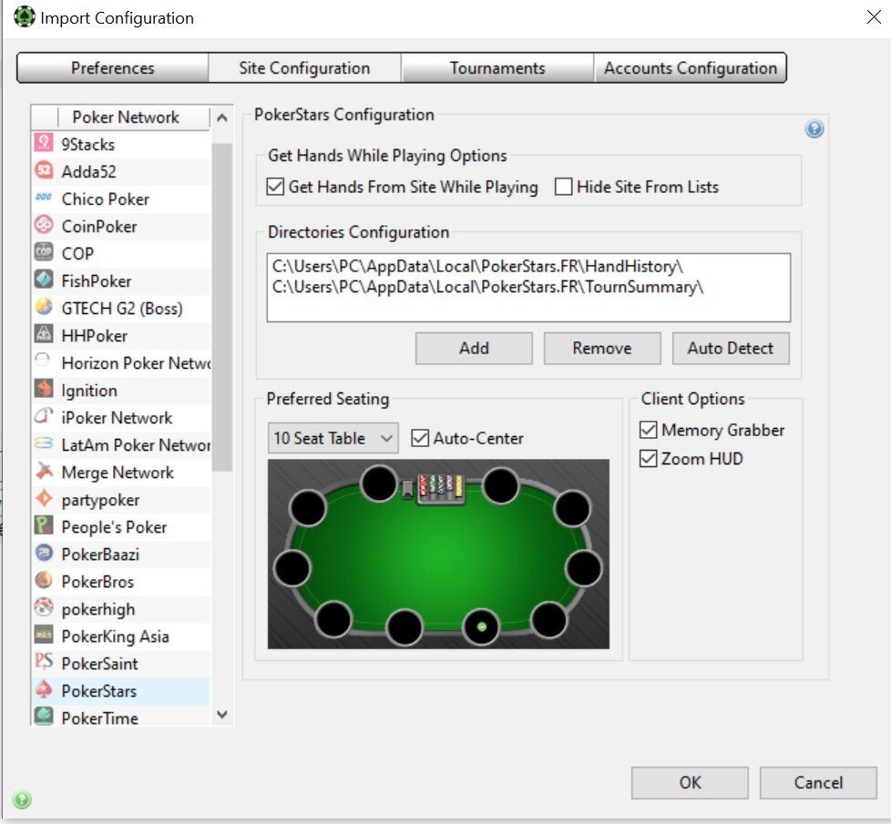This screenshot has width=891, height=824.
Task: Select the TournSummary directory path
Action: point(487,287)
